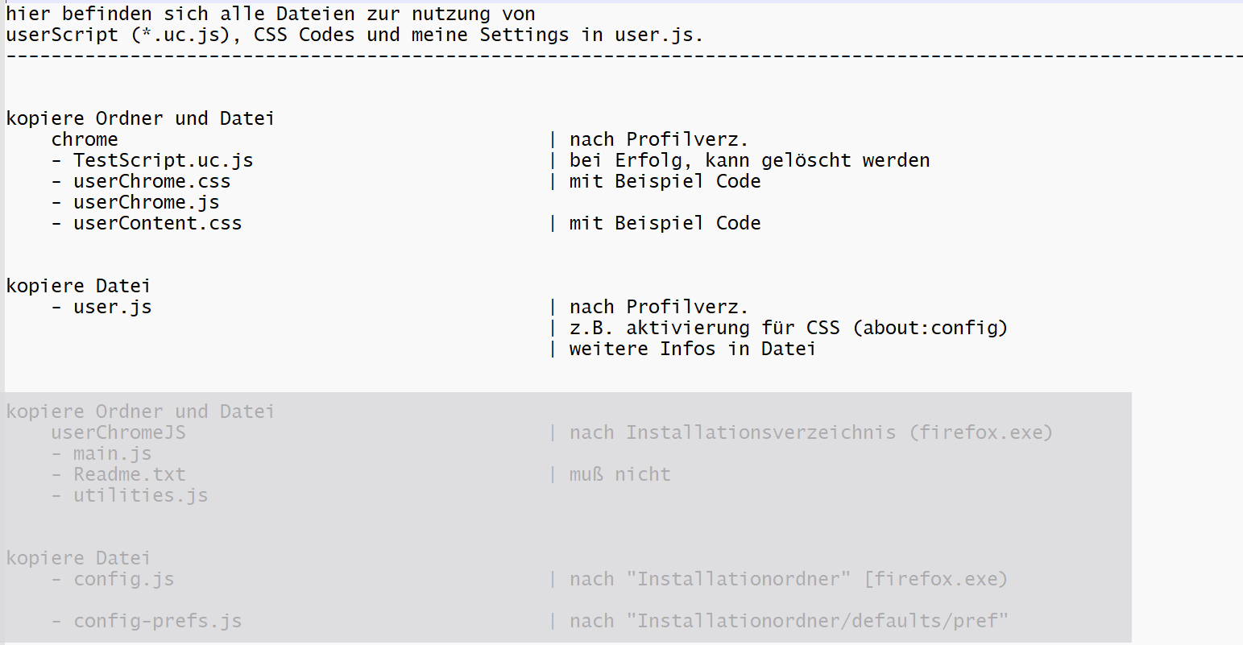Click "bei Erfolg, kann gelöscht werden" note
Viewport: 1243px width, 645px height.
[749, 160]
